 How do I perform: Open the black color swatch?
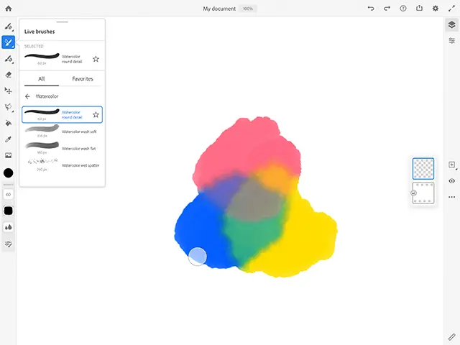(9, 173)
